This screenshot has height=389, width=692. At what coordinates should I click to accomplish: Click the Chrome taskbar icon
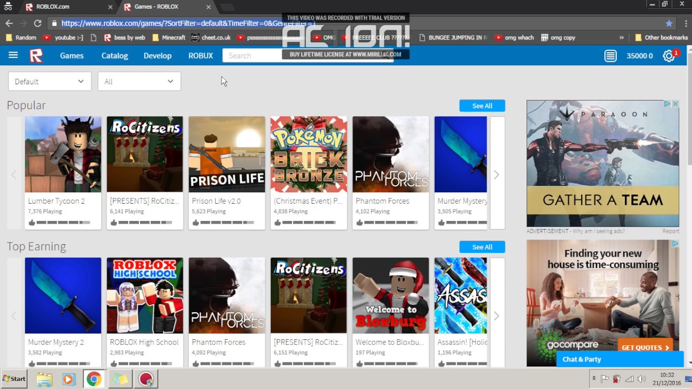click(x=94, y=379)
